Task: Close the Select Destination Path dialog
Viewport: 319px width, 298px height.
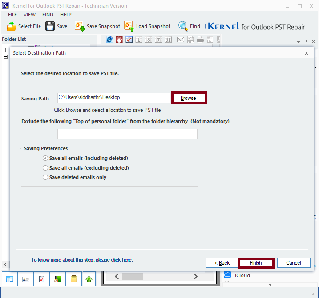Action: 307,53
